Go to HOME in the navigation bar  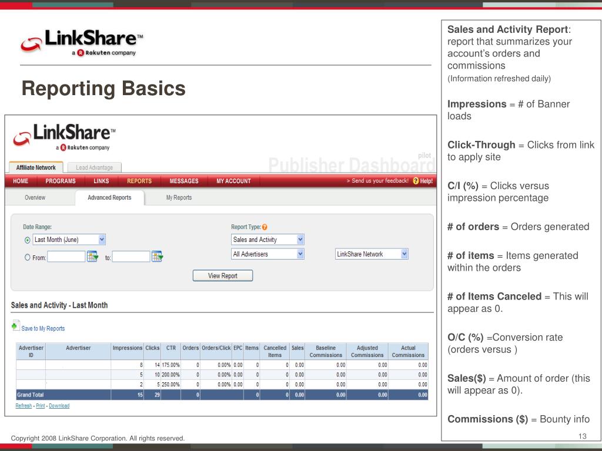21,181
